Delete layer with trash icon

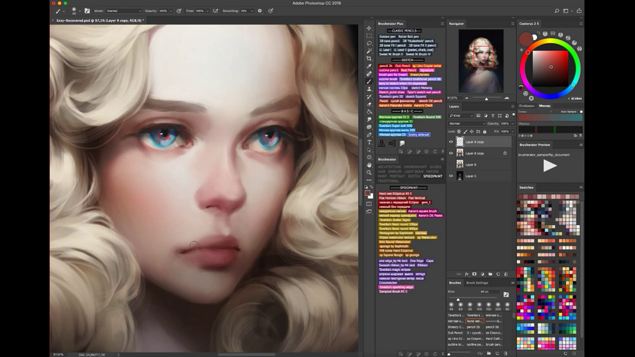(506, 274)
